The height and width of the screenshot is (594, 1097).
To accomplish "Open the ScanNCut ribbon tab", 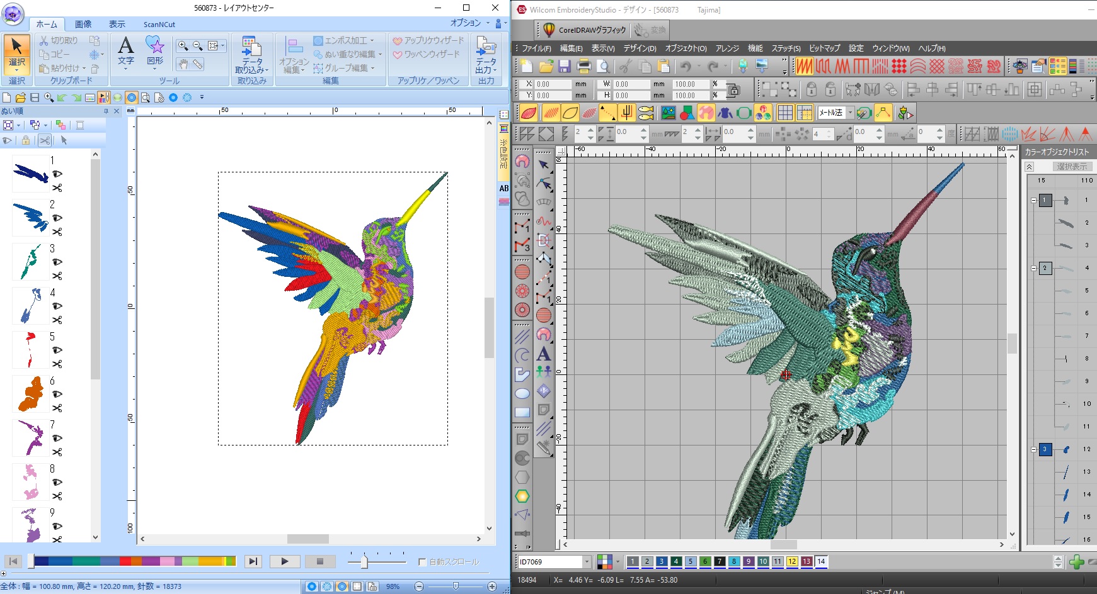I will (x=159, y=25).
